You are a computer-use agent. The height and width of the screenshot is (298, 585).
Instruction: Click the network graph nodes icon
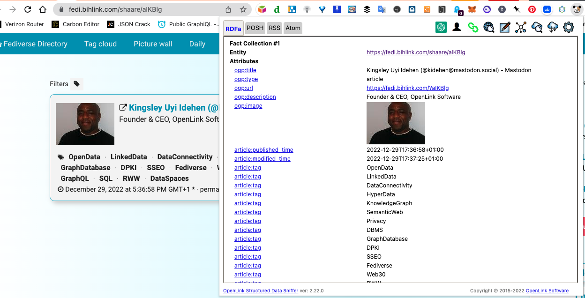[x=521, y=28]
